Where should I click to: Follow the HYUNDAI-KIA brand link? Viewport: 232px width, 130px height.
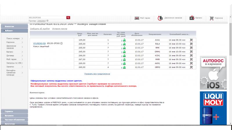(39, 43)
